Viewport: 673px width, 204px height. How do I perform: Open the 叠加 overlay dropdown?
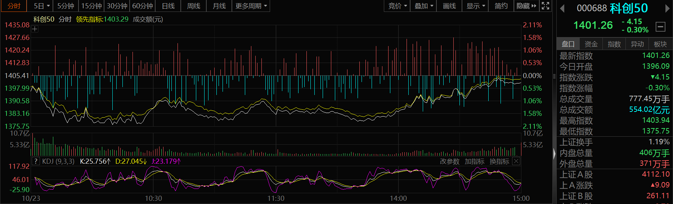click(x=423, y=6)
